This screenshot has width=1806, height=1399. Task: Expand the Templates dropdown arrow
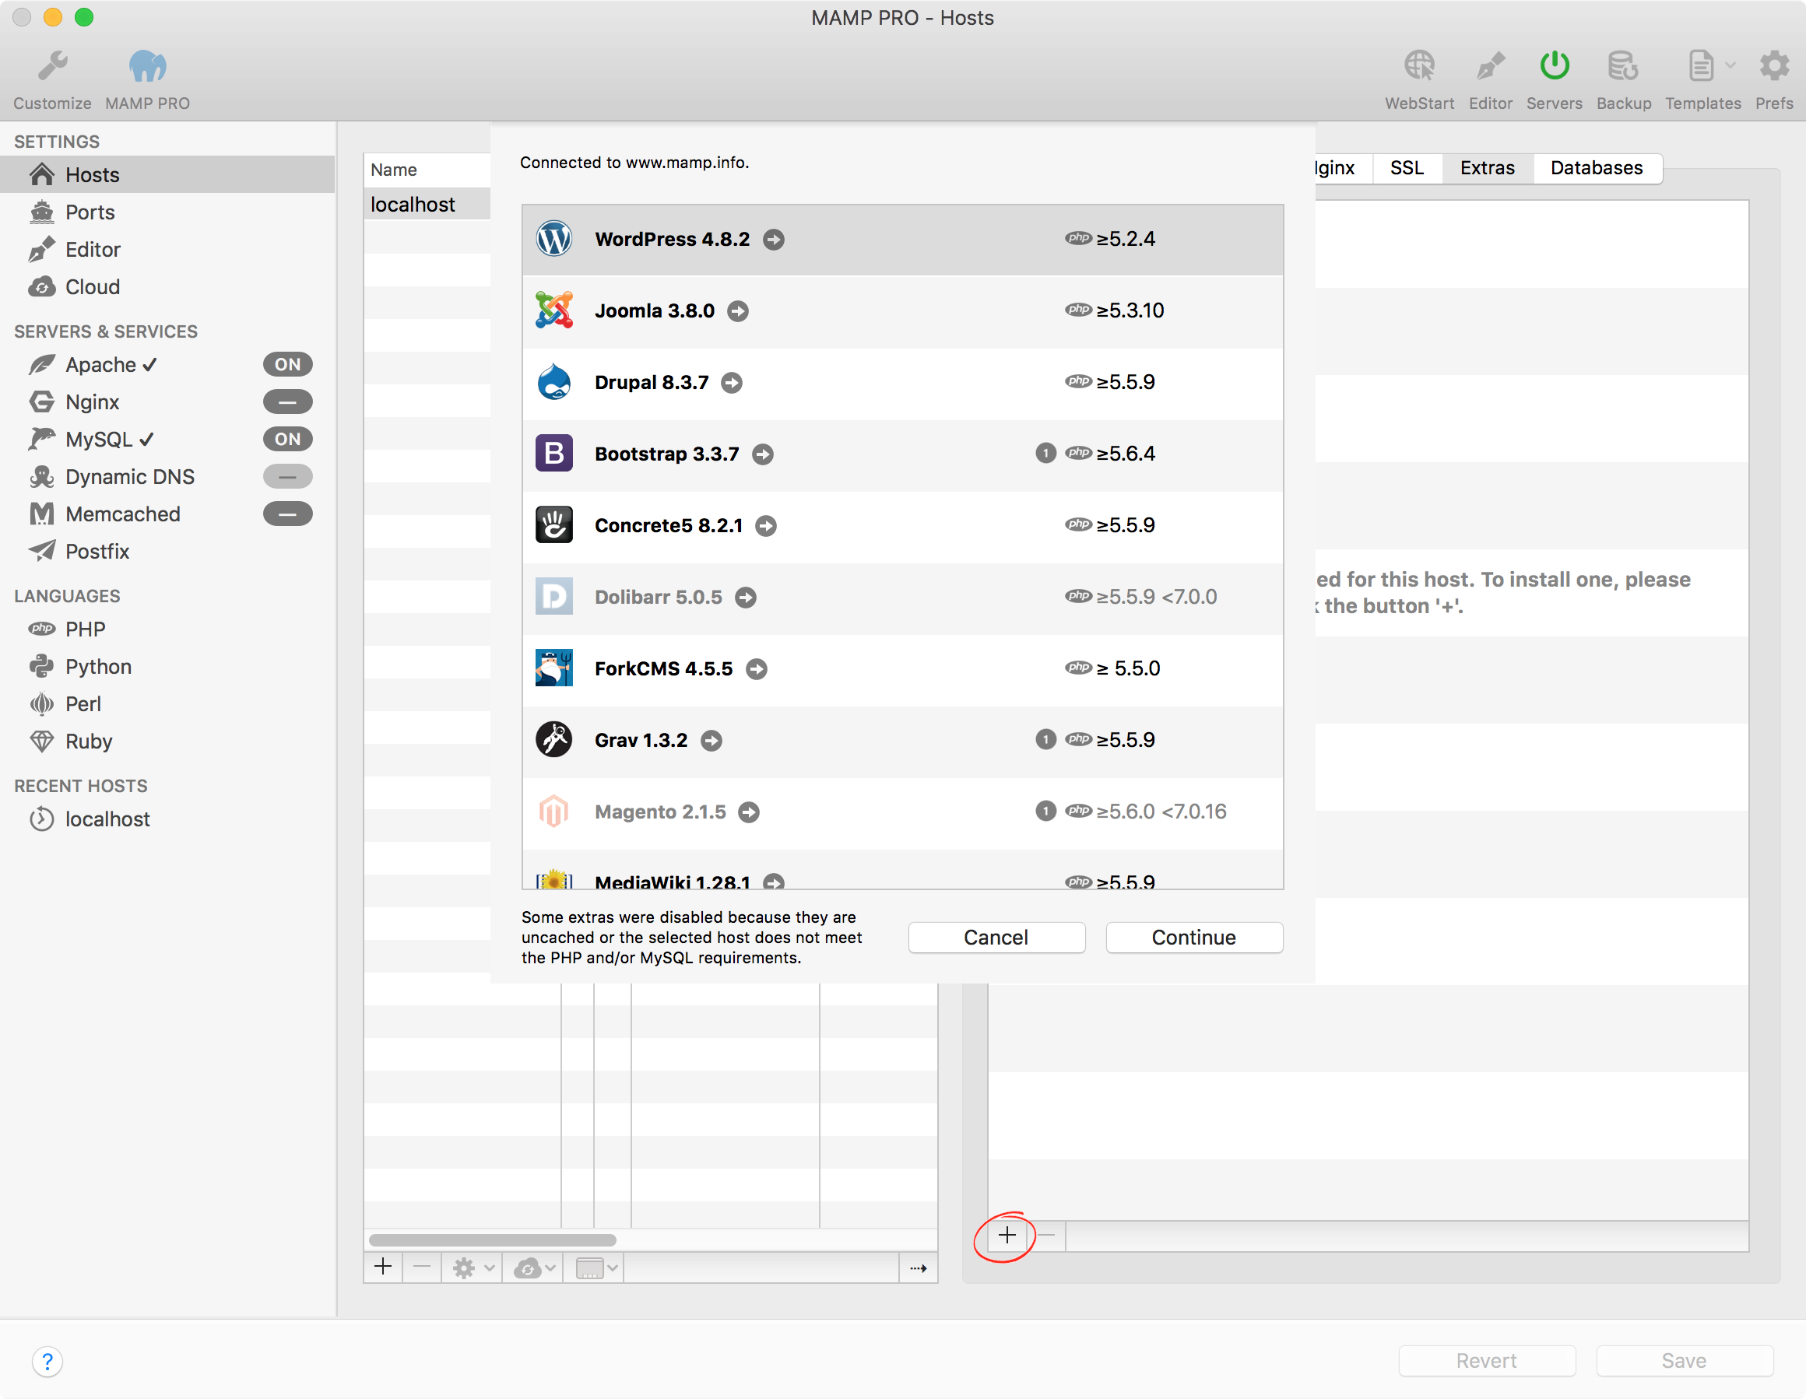click(1730, 65)
